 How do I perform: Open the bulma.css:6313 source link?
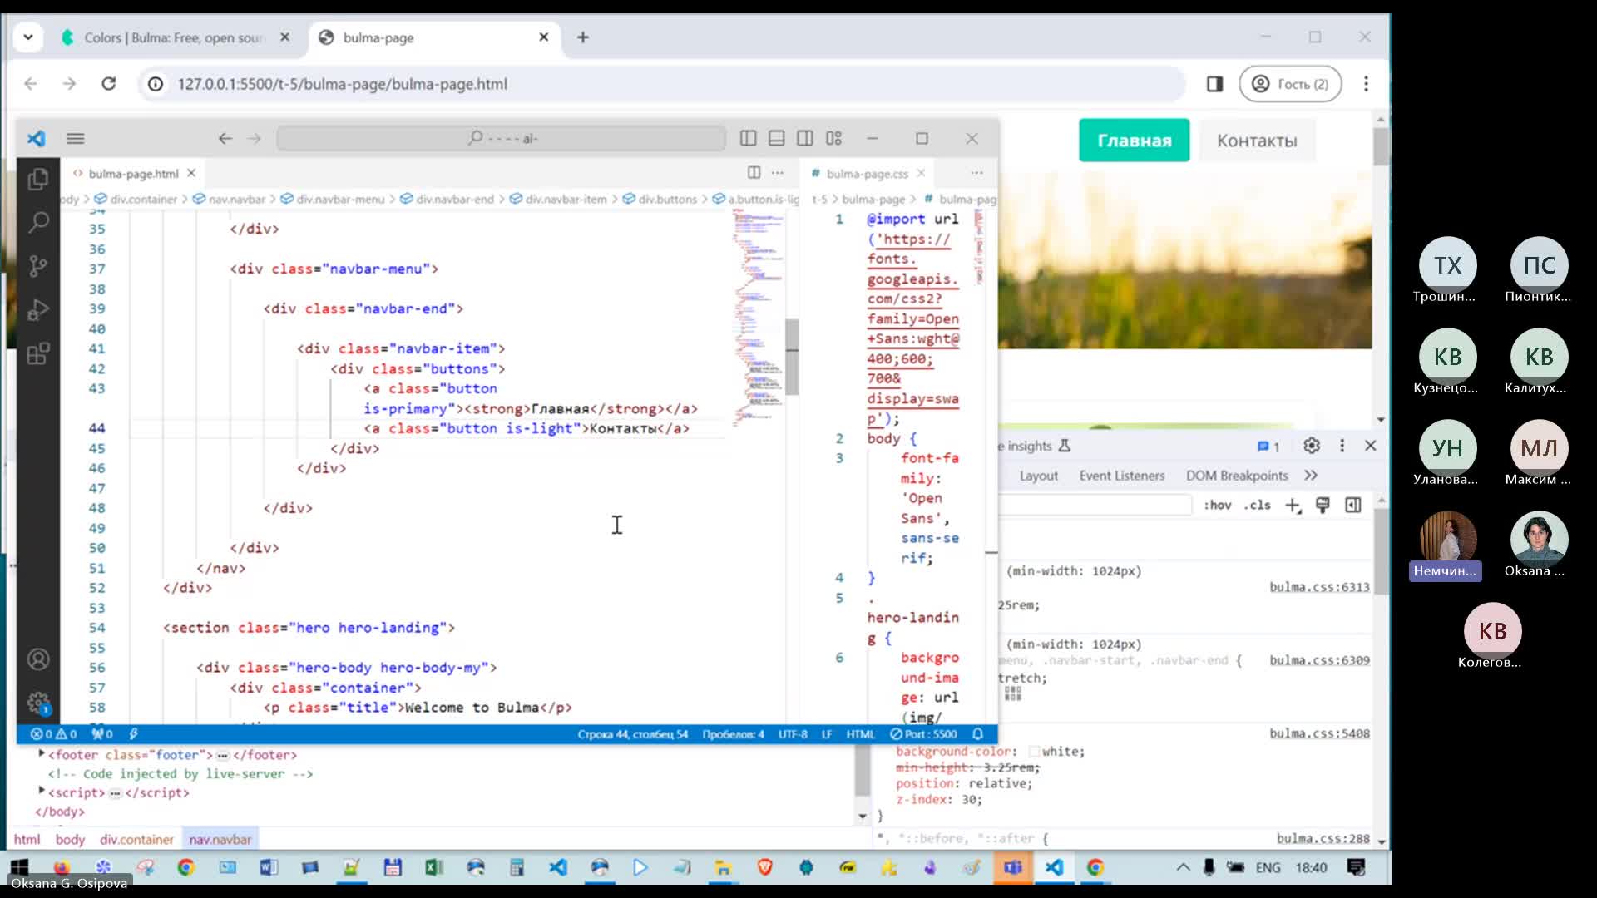(1319, 587)
